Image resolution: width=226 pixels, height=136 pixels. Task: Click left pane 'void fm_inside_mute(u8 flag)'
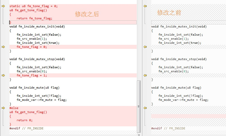(x=35, y=88)
